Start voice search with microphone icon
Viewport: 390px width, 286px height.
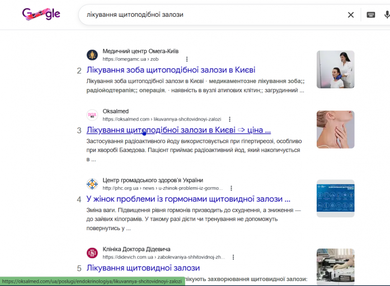click(387, 15)
